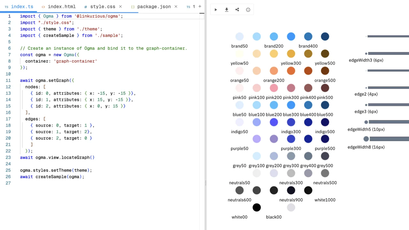Click the comment on line 6
Viewport: 409px width, 230px height.
click(x=104, y=48)
